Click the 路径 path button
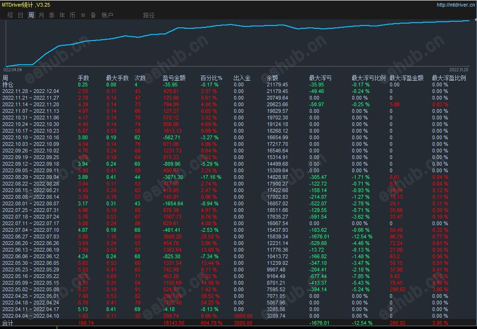 click(149, 15)
